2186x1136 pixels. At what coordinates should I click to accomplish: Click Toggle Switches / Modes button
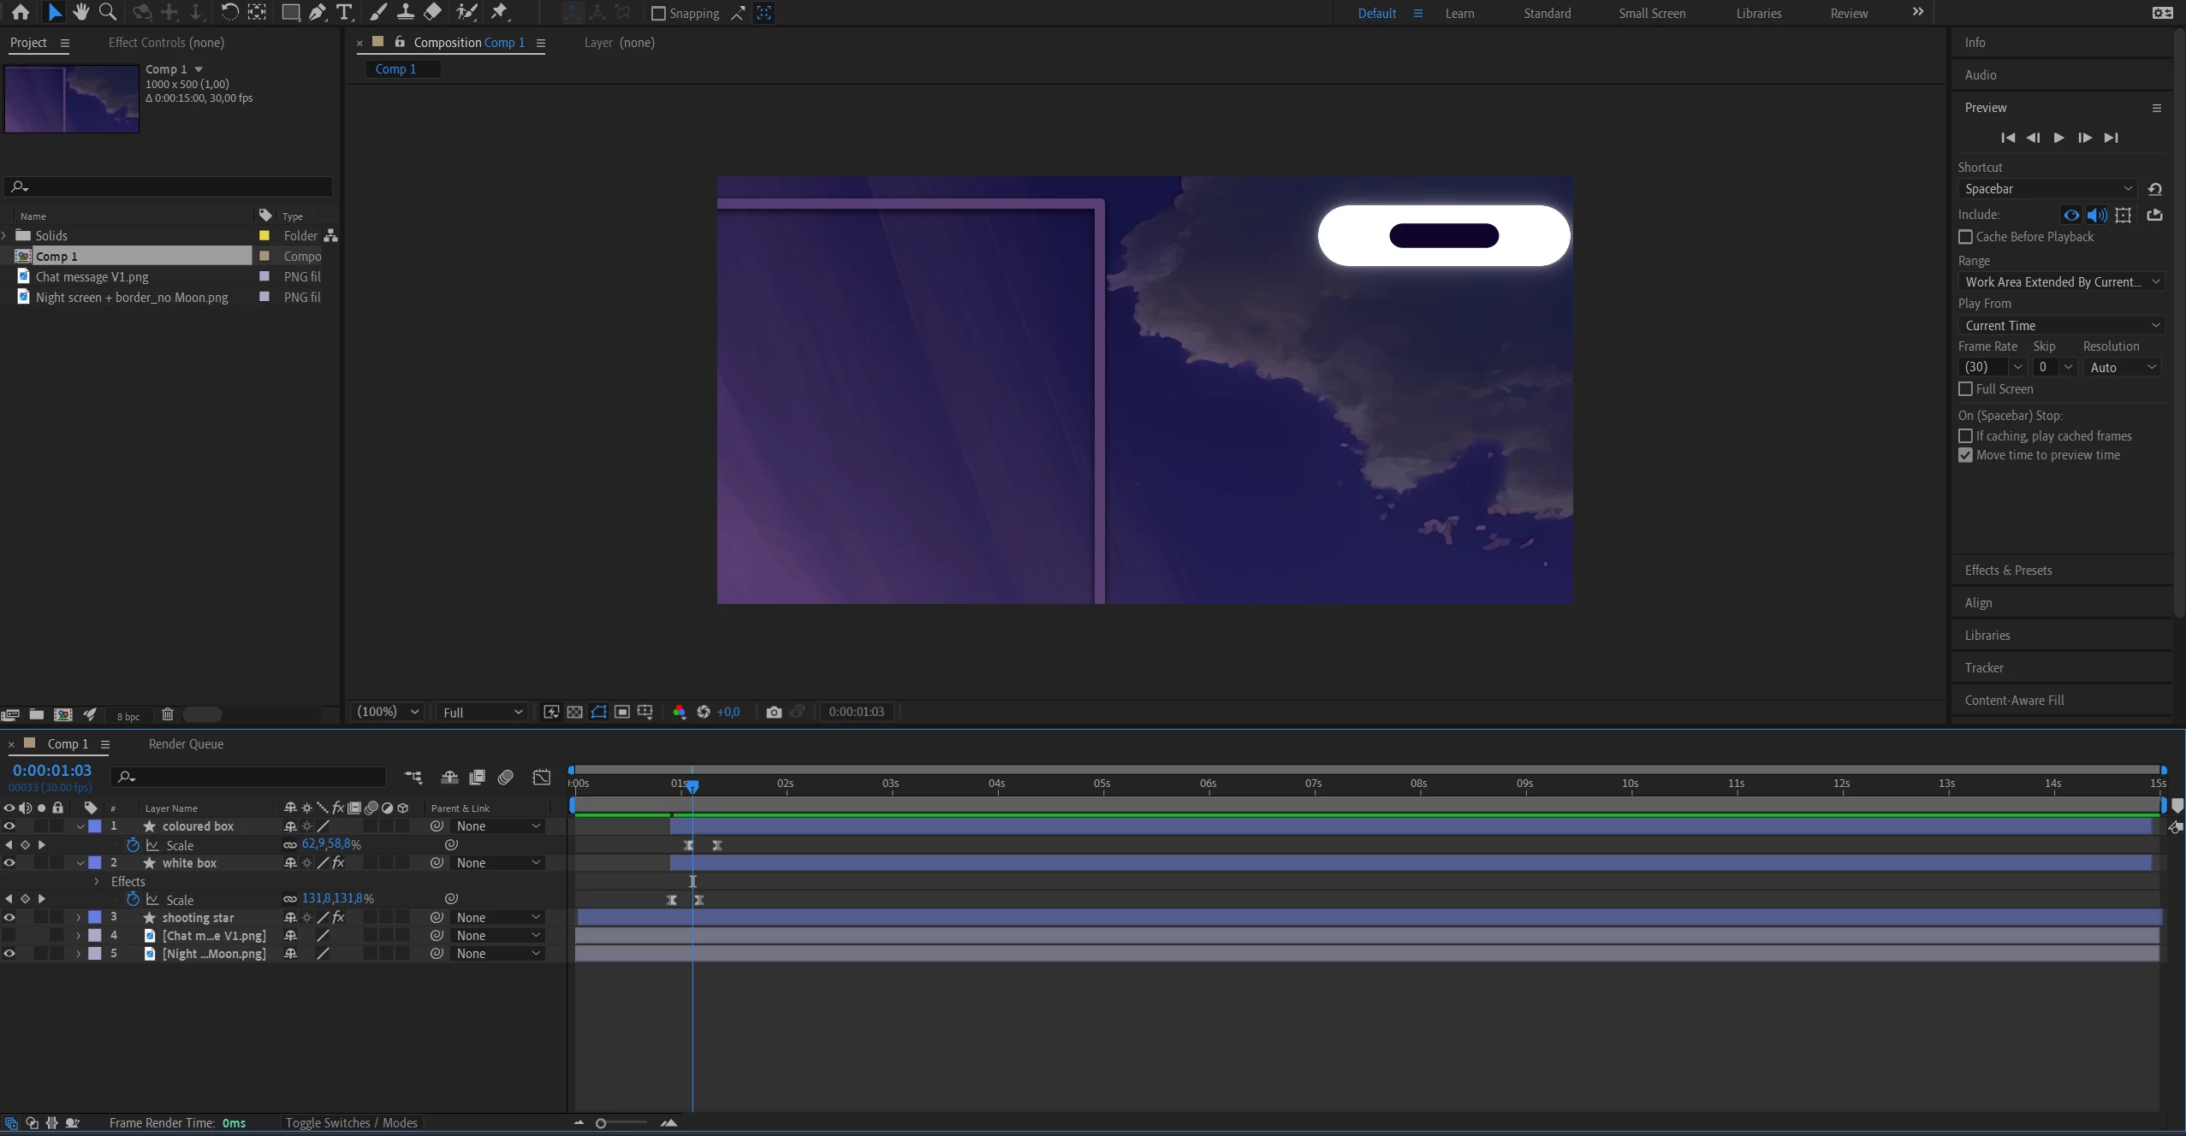pos(351,1123)
